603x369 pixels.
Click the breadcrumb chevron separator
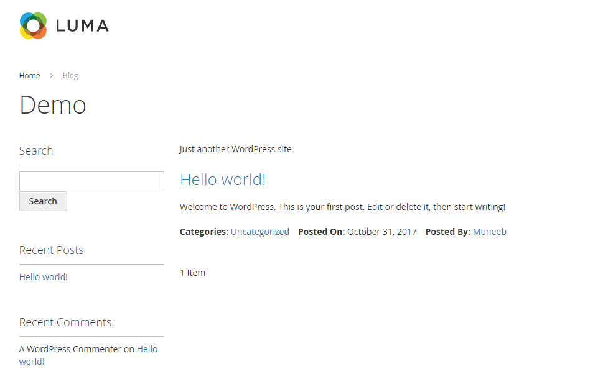51,76
